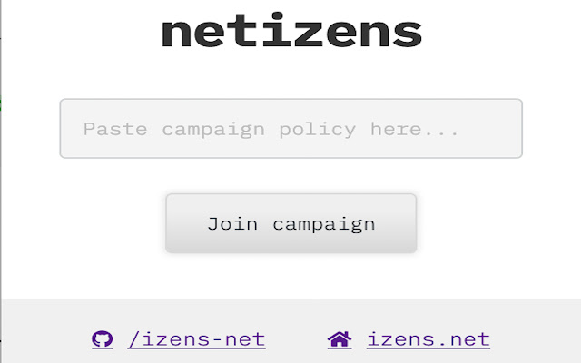
Task: Click the purple home icon
Action: 340,338
